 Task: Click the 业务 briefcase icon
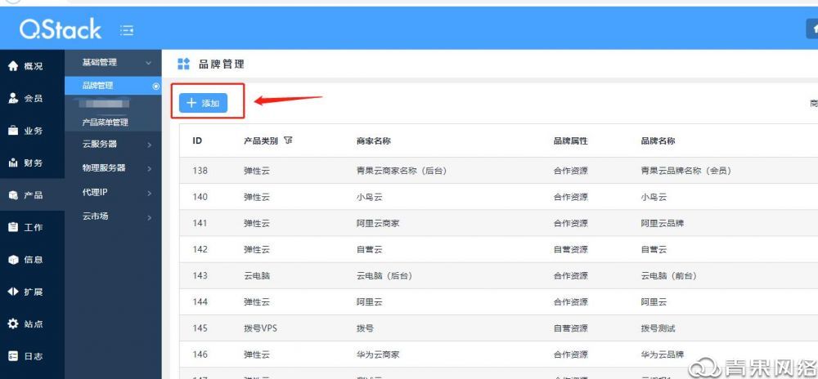click(13, 131)
